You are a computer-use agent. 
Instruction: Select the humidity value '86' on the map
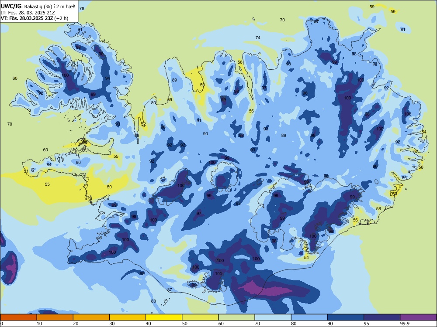[x=404, y=178]
